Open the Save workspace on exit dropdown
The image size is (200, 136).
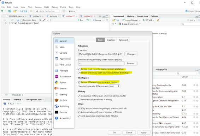(x=115, y=86)
